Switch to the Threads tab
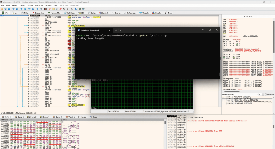This screenshot has width=275, height=149. pyautogui.click(x=144, y=13)
